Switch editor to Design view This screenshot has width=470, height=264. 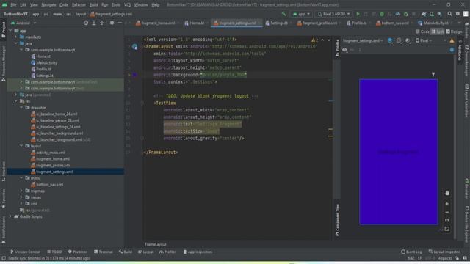(x=454, y=32)
